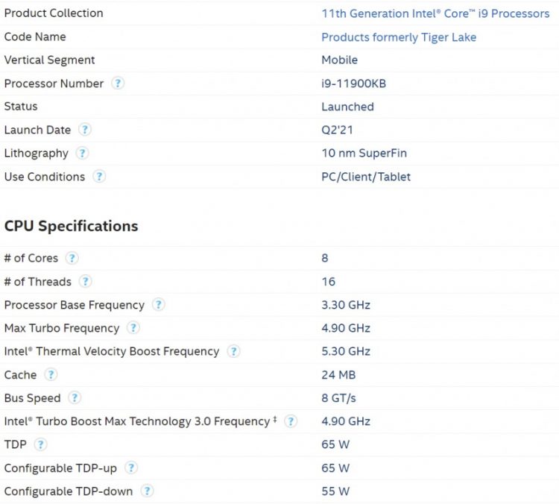Click the help icon next to TDP
Image resolution: width=559 pixels, height=504 pixels.
point(41,444)
